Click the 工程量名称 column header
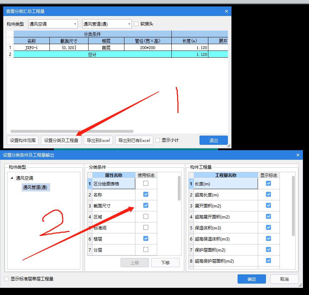The image size is (309, 295). (226, 175)
